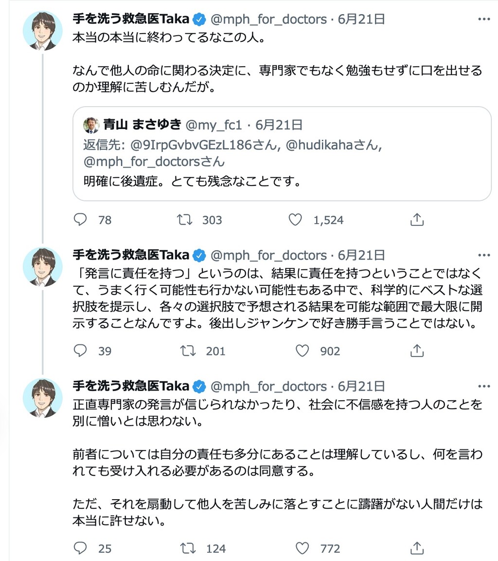Share the first tweet
Screen dimensions: 498x561
coord(417,220)
